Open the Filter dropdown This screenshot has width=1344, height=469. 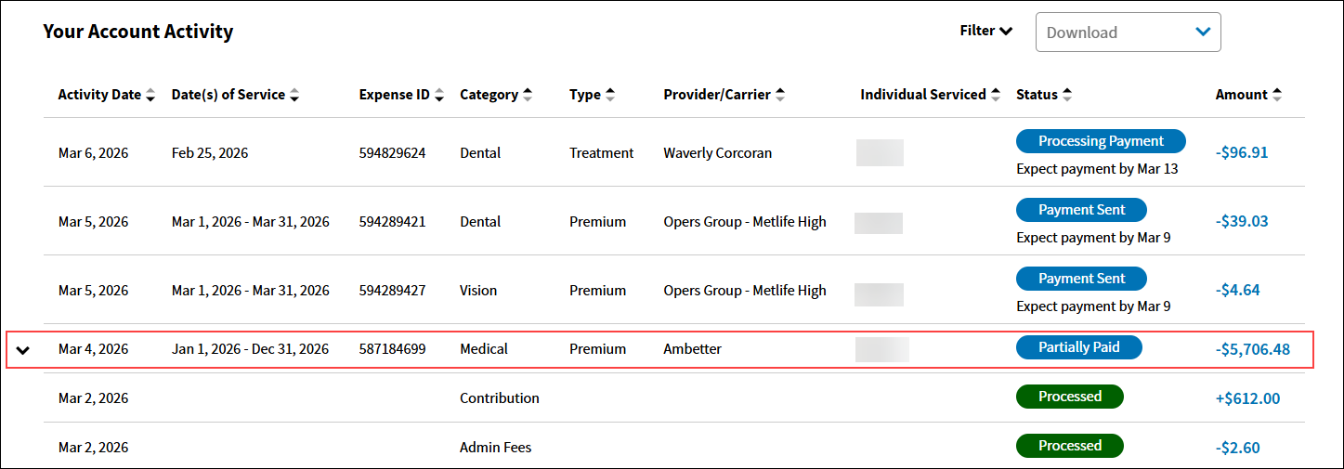click(985, 31)
